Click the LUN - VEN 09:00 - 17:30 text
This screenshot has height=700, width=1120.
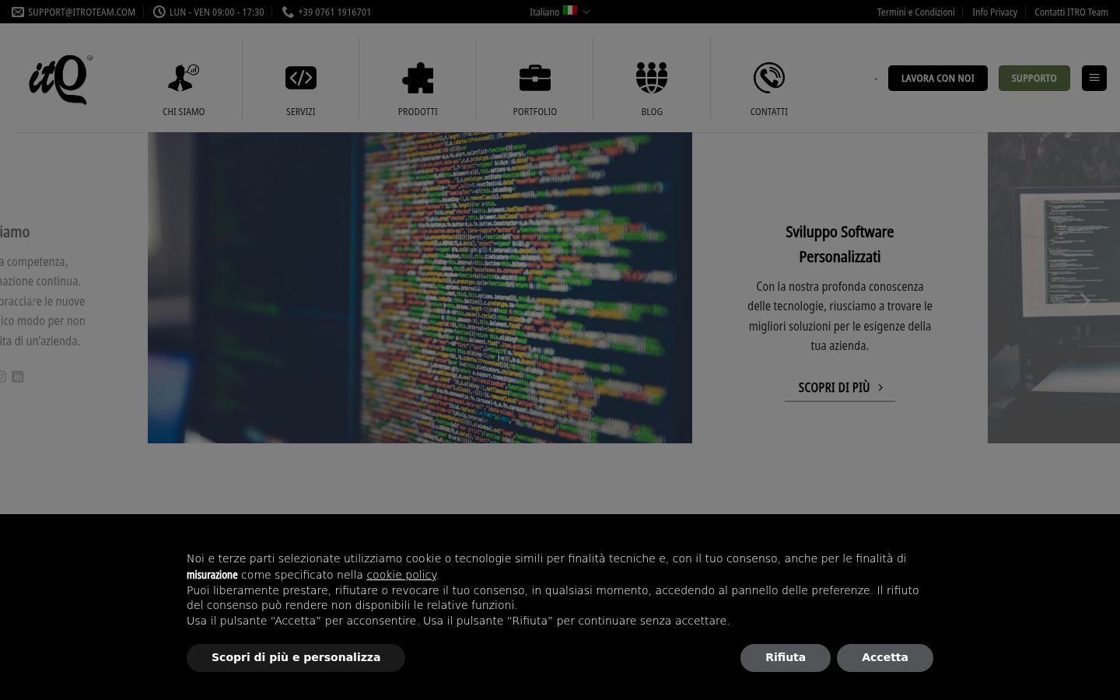pos(216,12)
